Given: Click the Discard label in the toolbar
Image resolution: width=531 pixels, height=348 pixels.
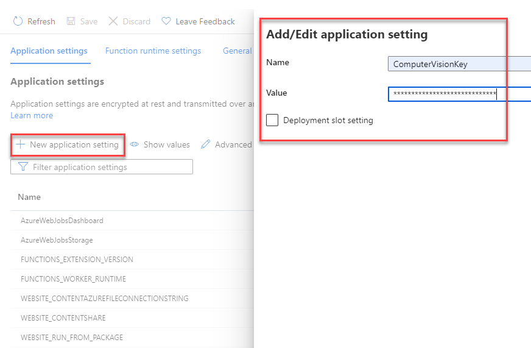Looking at the screenshot, I should pyautogui.click(x=136, y=21).
